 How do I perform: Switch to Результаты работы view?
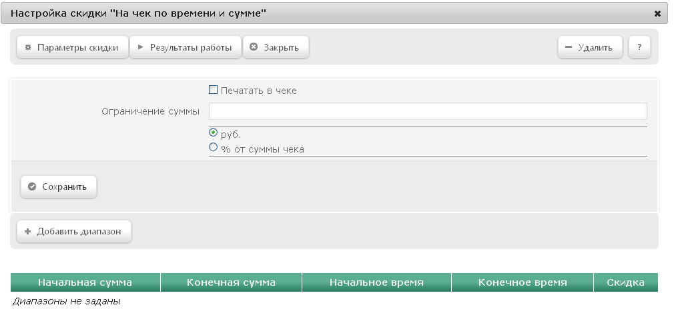click(x=186, y=47)
